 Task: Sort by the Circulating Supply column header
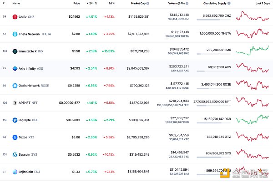(215, 3)
